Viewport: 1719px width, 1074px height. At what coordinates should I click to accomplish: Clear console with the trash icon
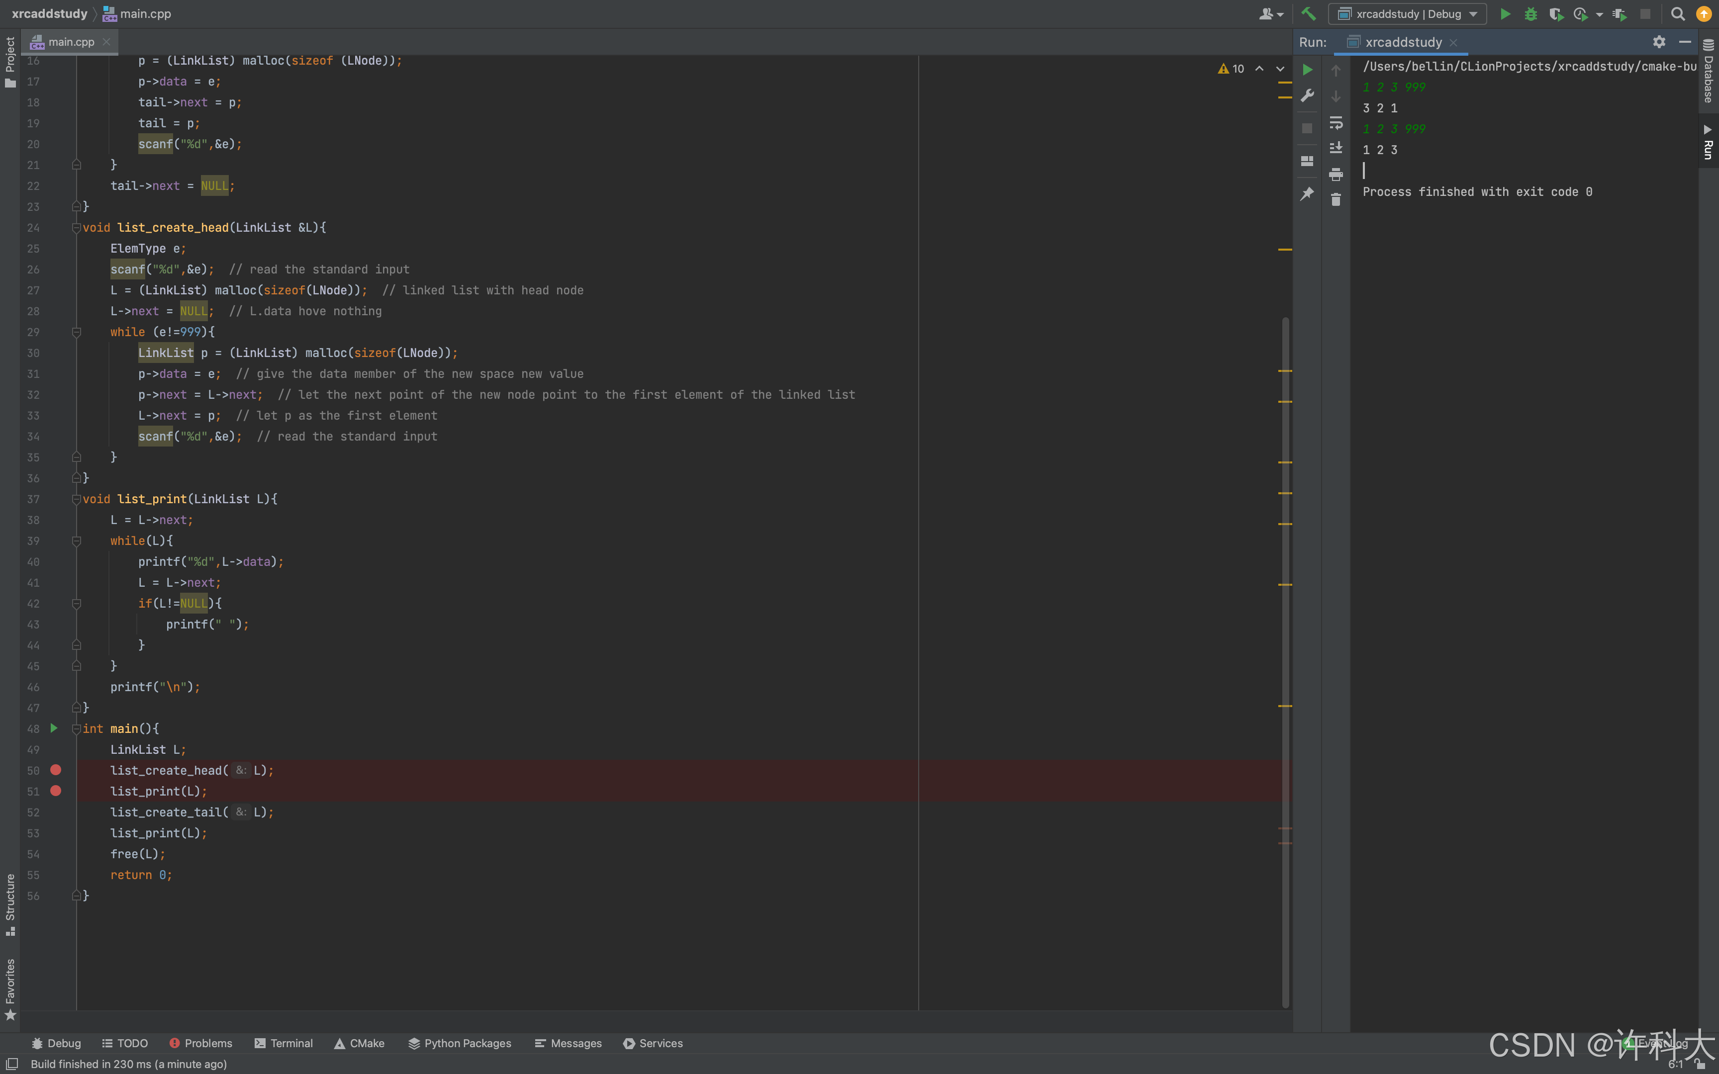pos(1336,199)
